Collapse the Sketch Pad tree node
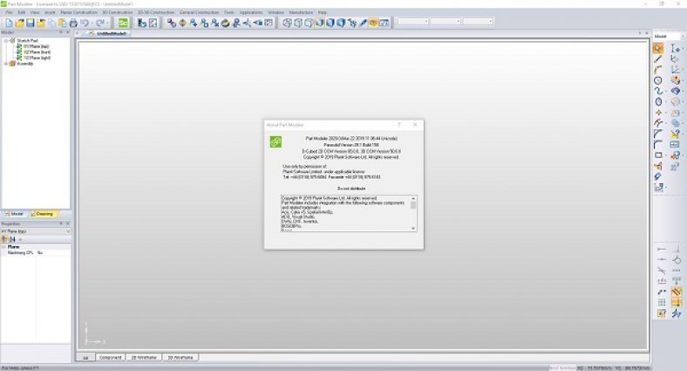This screenshot has height=371, width=687. pos(6,40)
